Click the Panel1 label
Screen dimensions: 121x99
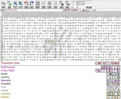(94, 10)
